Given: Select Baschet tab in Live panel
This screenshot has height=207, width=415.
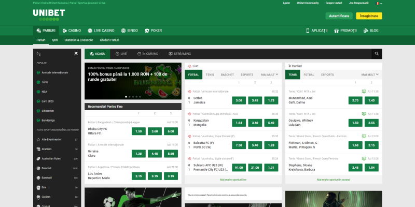Looking at the screenshot, I should point(227,75).
